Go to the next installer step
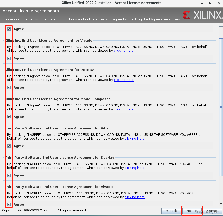Screen dimensions: 223x216 click(192, 211)
